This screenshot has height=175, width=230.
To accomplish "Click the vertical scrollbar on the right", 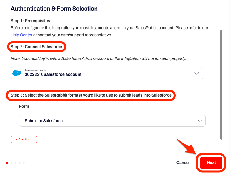I will click(221, 85).
